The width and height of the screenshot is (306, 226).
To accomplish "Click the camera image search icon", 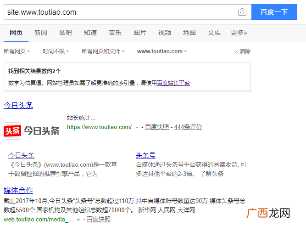I will (242, 12).
